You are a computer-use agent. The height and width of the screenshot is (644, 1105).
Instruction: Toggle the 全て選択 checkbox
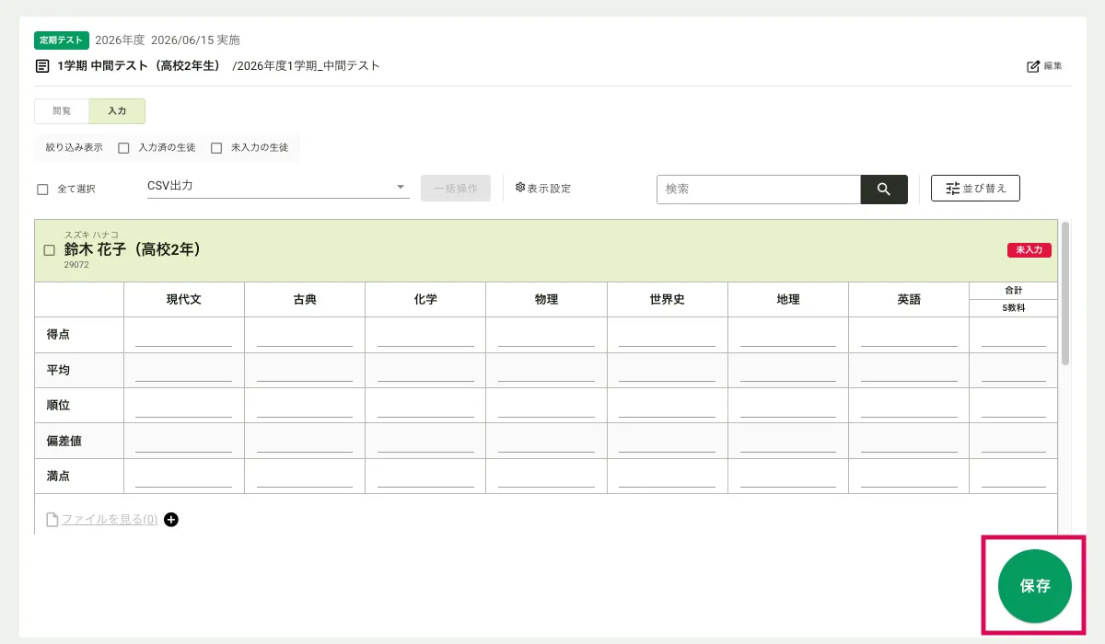pos(42,190)
